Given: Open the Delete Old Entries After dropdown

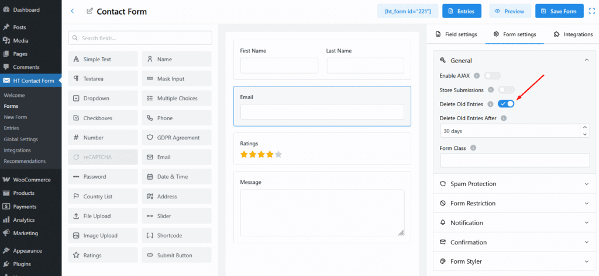Looking at the screenshot, I should [514, 131].
